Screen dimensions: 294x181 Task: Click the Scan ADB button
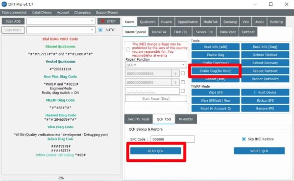tap(13, 21)
